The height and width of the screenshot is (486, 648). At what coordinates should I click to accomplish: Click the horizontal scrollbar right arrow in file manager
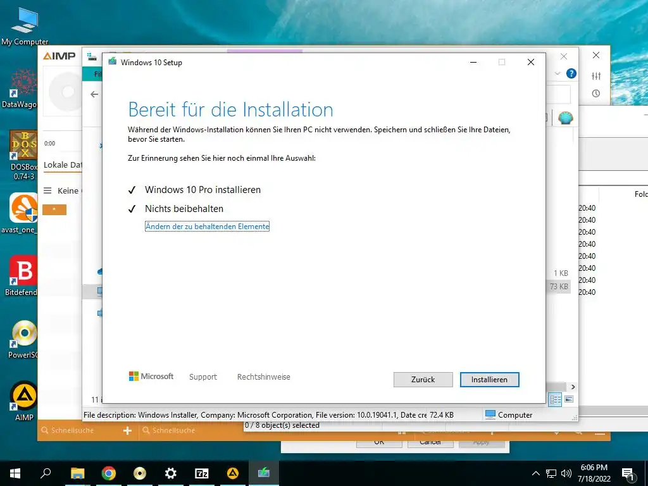point(573,387)
